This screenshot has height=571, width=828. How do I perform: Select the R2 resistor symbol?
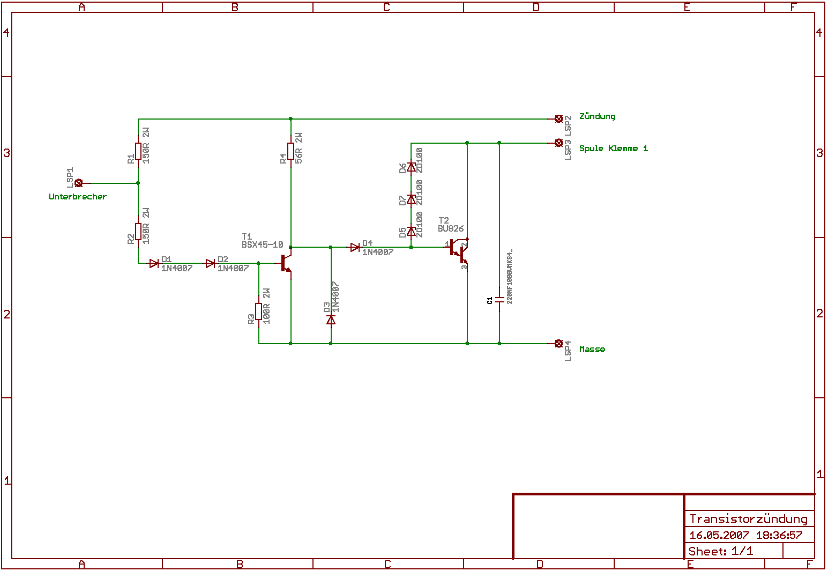click(x=138, y=232)
